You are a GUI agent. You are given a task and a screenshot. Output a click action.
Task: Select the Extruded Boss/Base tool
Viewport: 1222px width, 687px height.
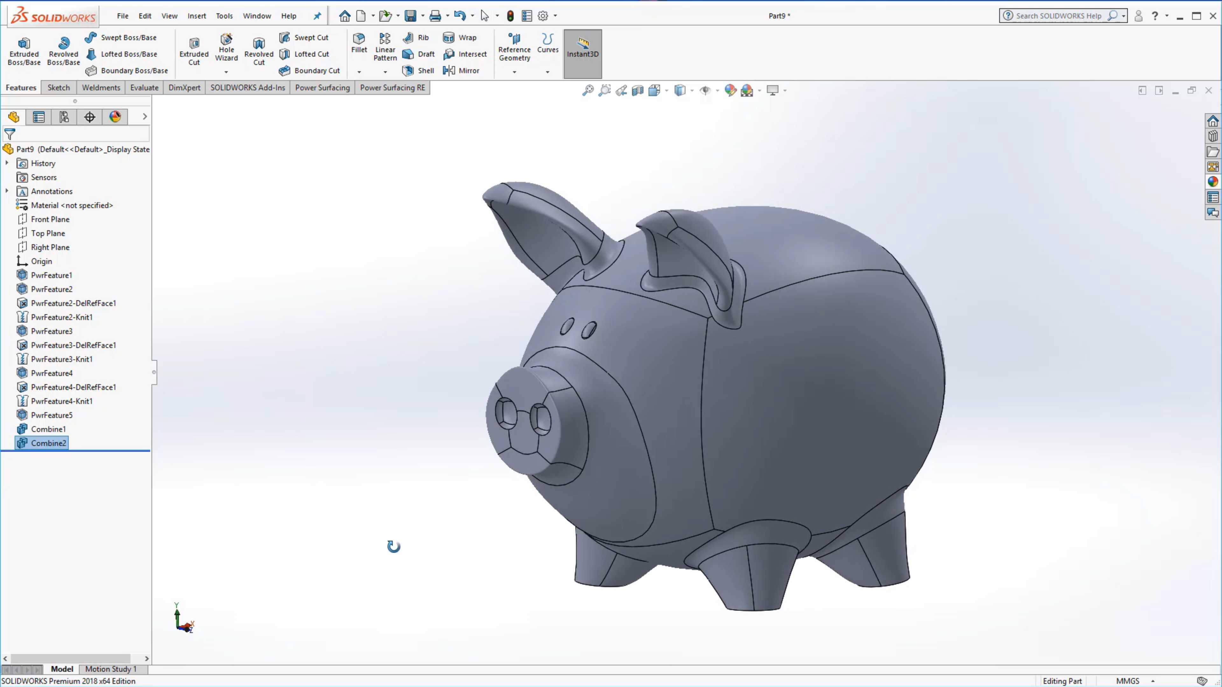point(24,51)
